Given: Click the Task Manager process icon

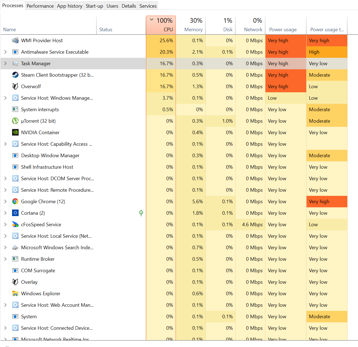Looking at the screenshot, I should pyautogui.click(x=15, y=64).
